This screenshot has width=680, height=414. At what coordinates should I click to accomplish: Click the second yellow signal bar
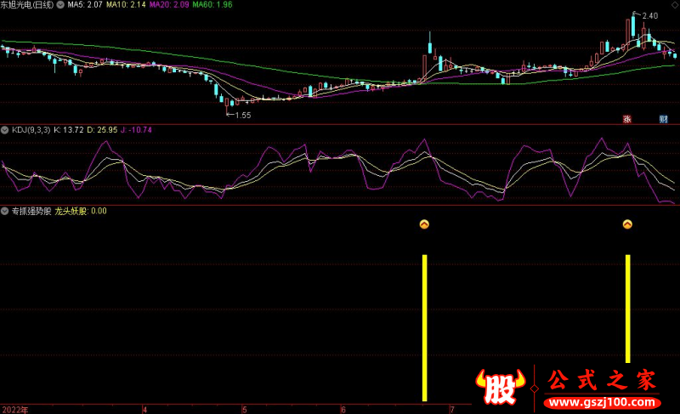tap(628, 308)
